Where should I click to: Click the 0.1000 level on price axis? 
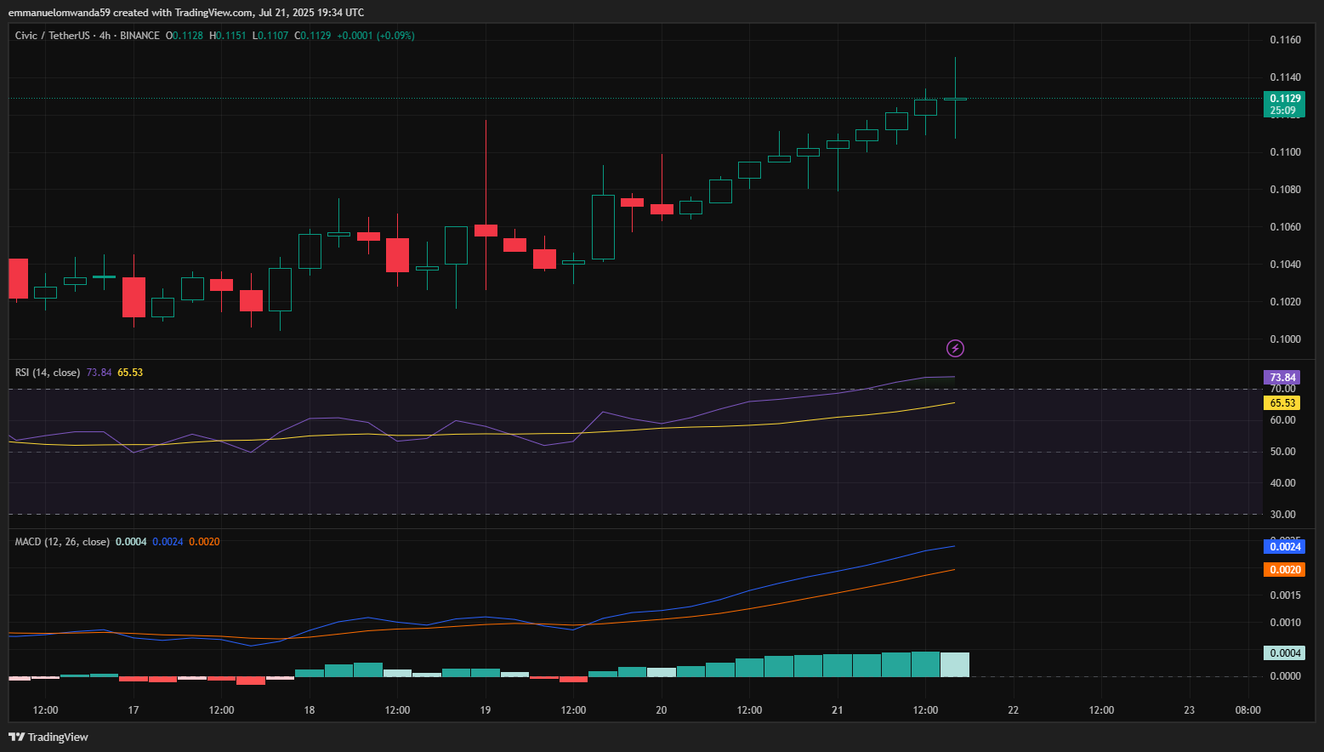click(x=1285, y=339)
